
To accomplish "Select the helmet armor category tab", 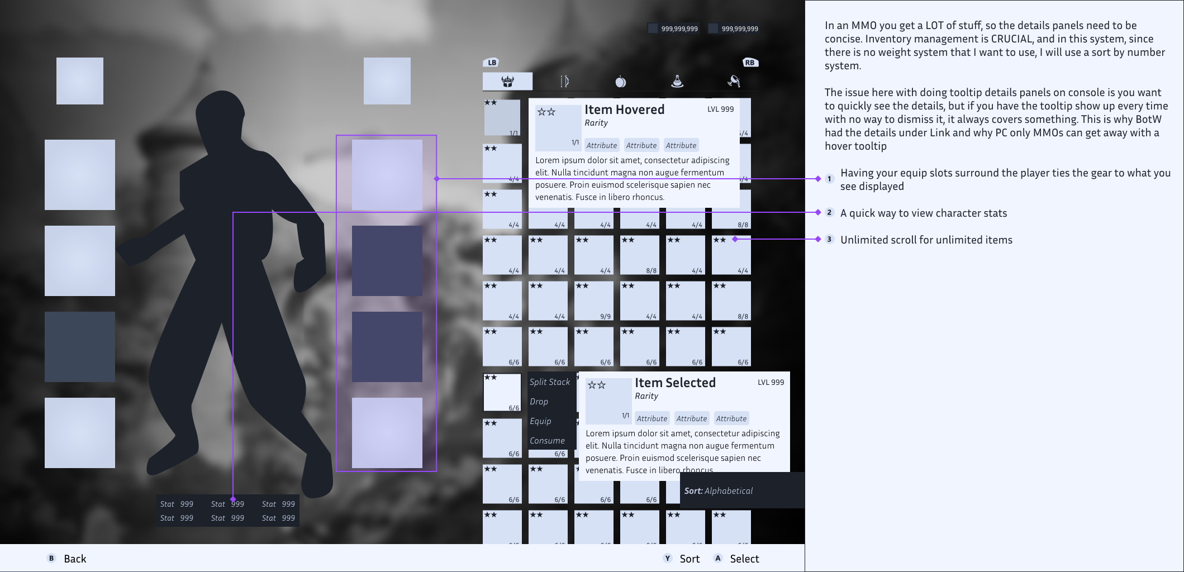I will click(507, 82).
